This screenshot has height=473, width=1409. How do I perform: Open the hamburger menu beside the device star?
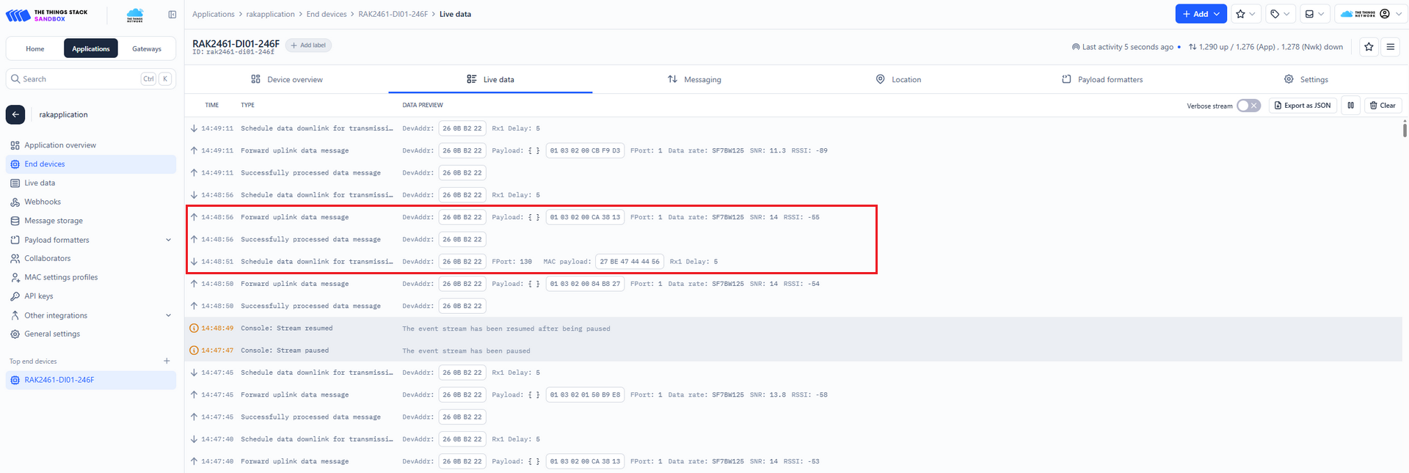[1390, 47]
